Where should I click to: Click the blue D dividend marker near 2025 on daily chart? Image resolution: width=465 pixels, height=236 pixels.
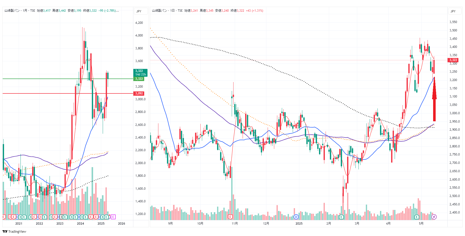296,217
